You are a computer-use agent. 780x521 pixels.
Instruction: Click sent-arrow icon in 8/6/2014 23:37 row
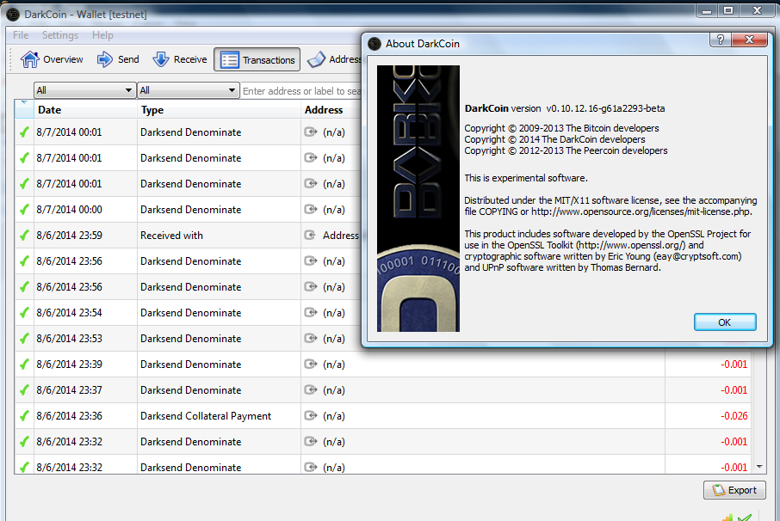tap(311, 389)
